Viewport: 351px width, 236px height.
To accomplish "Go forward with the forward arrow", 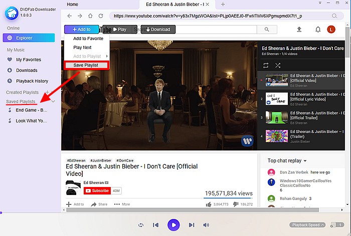I will pyautogui.click(x=80, y=16).
